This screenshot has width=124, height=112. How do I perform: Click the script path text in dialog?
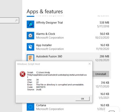click(57, 75)
